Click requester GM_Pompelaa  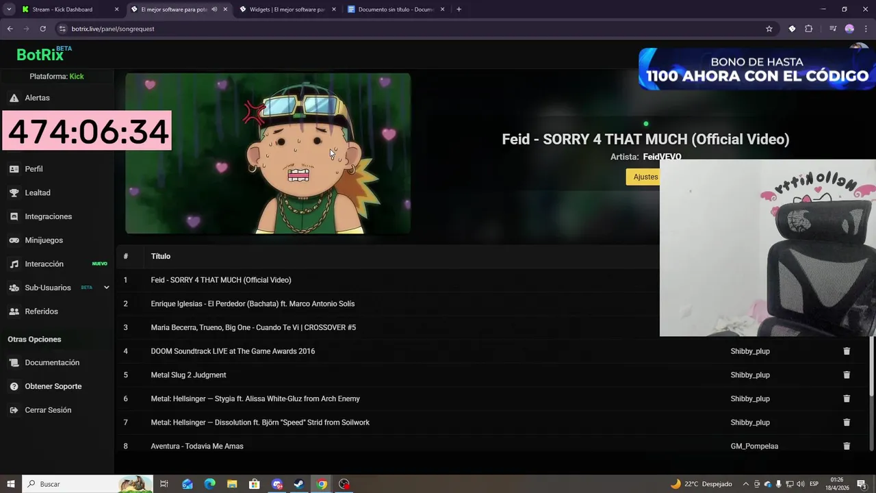click(x=754, y=446)
